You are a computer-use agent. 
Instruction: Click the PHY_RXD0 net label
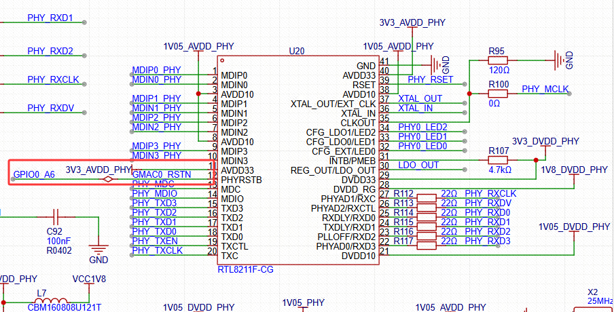point(488,213)
